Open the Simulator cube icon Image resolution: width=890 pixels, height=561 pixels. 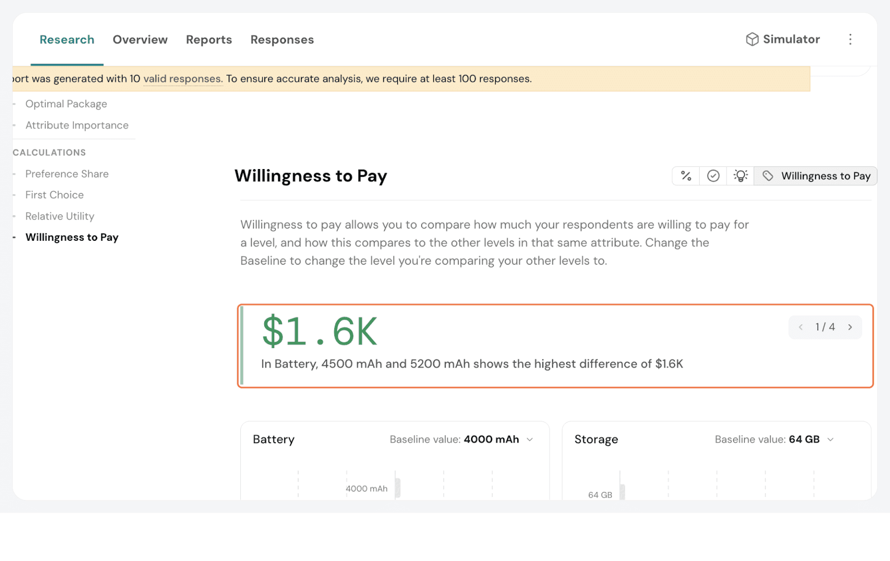752,39
